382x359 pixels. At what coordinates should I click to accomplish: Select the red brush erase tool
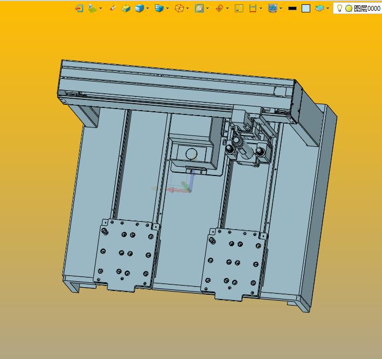tap(113, 9)
